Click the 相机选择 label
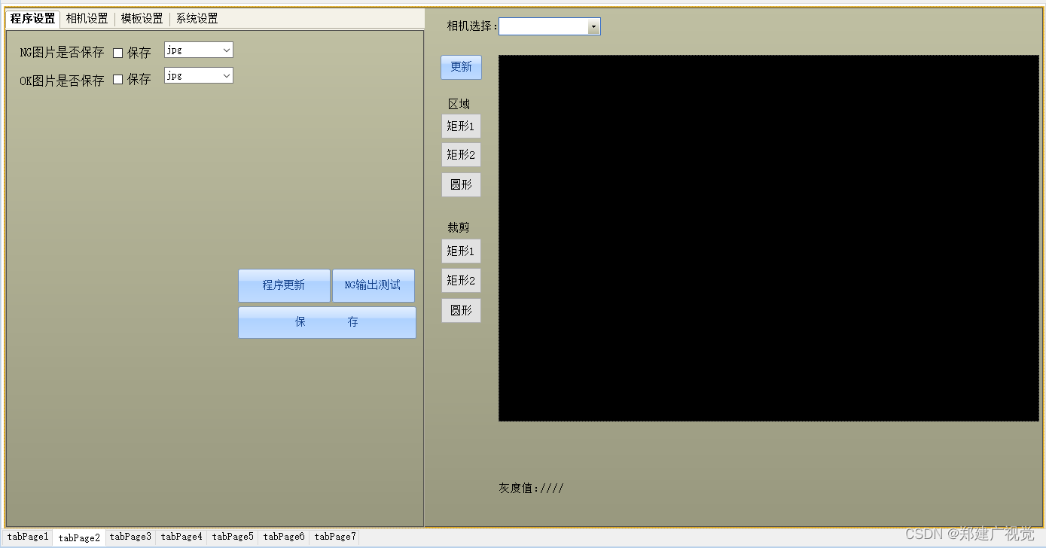This screenshot has width=1046, height=548. coord(472,26)
